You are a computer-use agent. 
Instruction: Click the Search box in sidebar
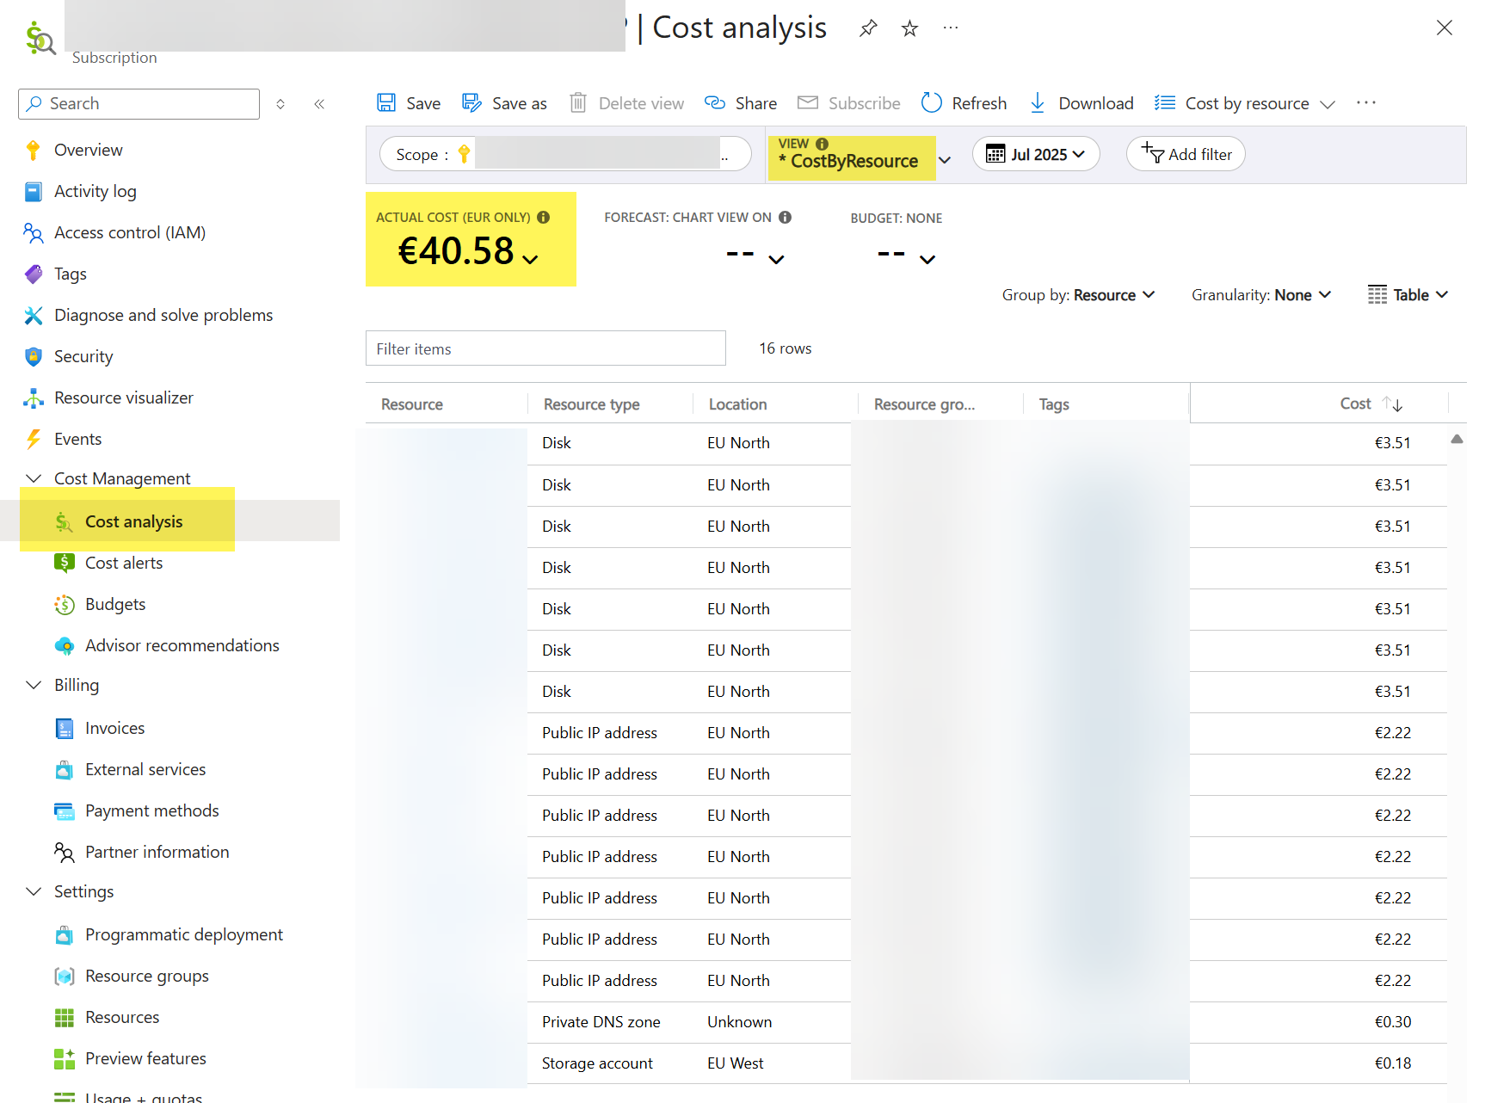click(139, 104)
